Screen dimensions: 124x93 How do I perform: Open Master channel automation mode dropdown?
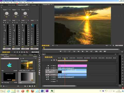[34, 20]
